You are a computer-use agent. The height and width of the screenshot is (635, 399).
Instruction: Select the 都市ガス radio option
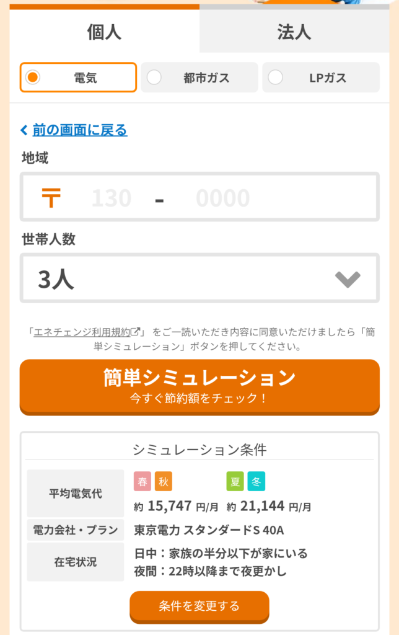tap(199, 78)
